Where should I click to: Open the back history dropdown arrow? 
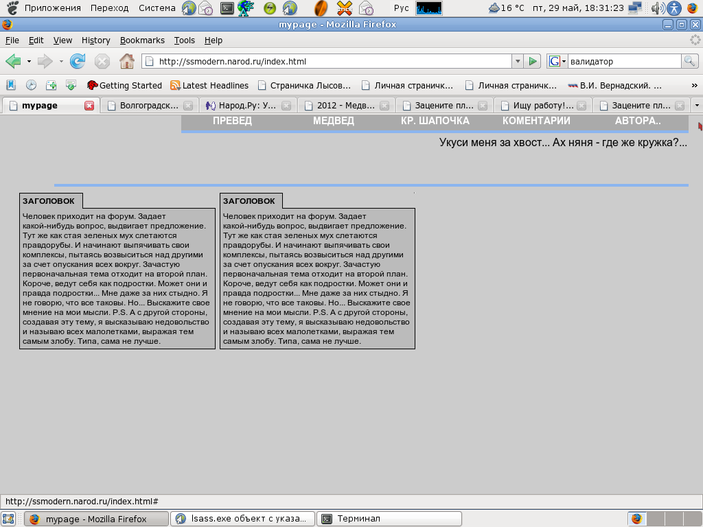(29, 62)
